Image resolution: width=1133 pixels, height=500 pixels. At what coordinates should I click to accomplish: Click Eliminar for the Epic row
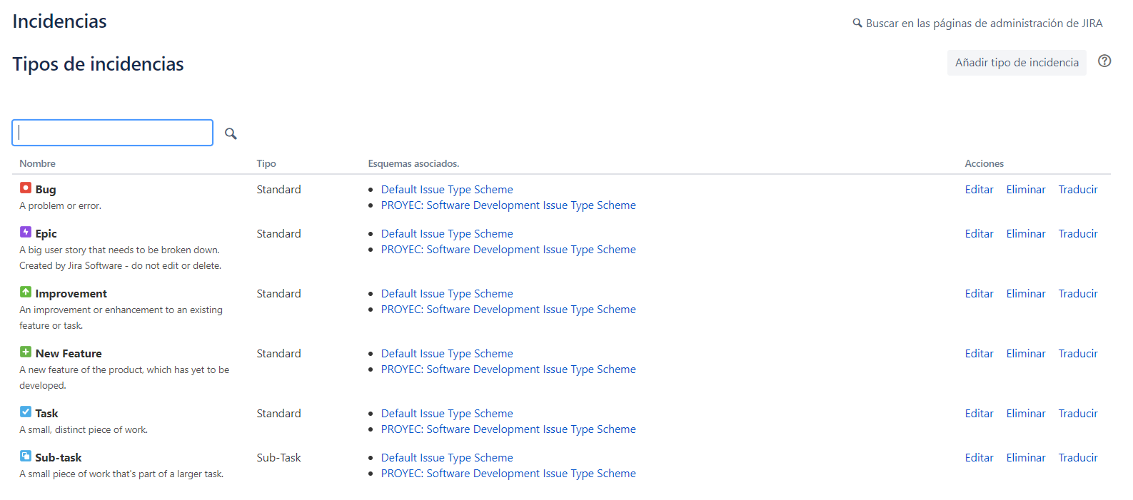tap(1026, 234)
